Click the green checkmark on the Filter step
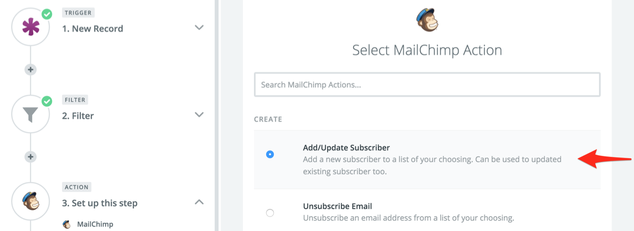The image size is (634, 231). point(47,101)
